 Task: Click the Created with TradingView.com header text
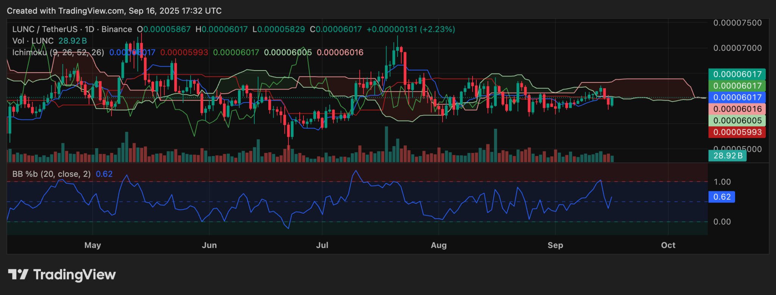point(114,11)
